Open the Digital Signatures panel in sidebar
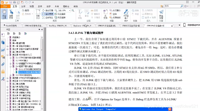 click(3, 79)
